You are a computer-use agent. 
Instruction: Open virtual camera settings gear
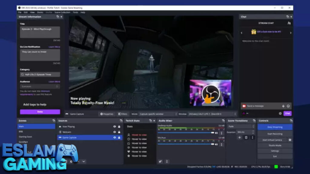(290, 140)
